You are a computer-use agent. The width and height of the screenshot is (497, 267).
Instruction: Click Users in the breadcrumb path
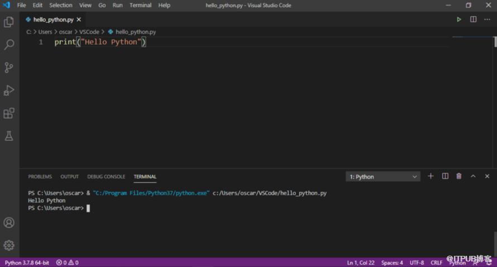45,32
